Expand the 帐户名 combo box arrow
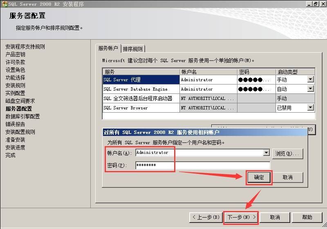This screenshot has height=229, width=327. pos(266,153)
